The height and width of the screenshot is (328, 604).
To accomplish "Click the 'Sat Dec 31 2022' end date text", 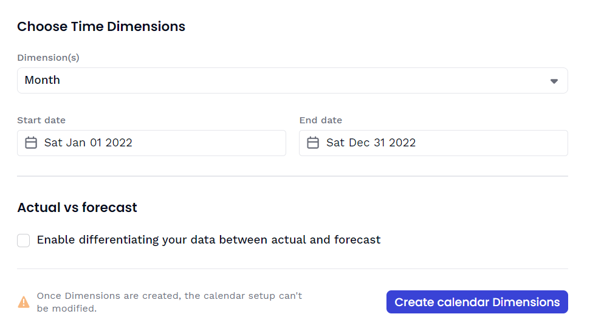I will tap(371, 143).
